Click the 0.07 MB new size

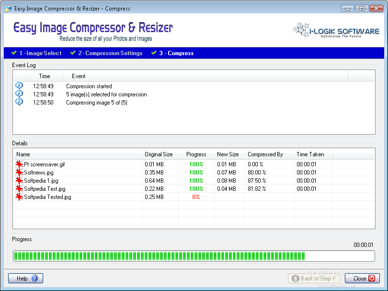[227, 173]
